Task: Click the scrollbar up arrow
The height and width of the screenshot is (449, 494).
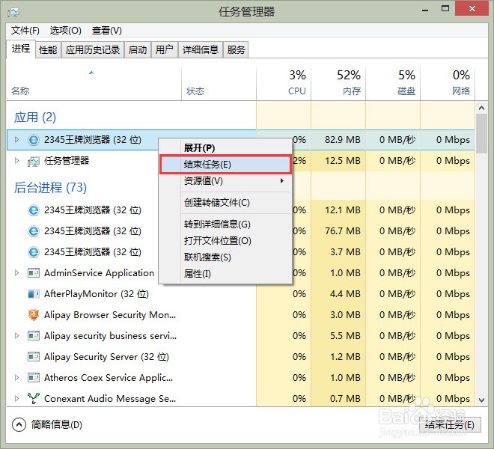Action: tap(481, 108)
